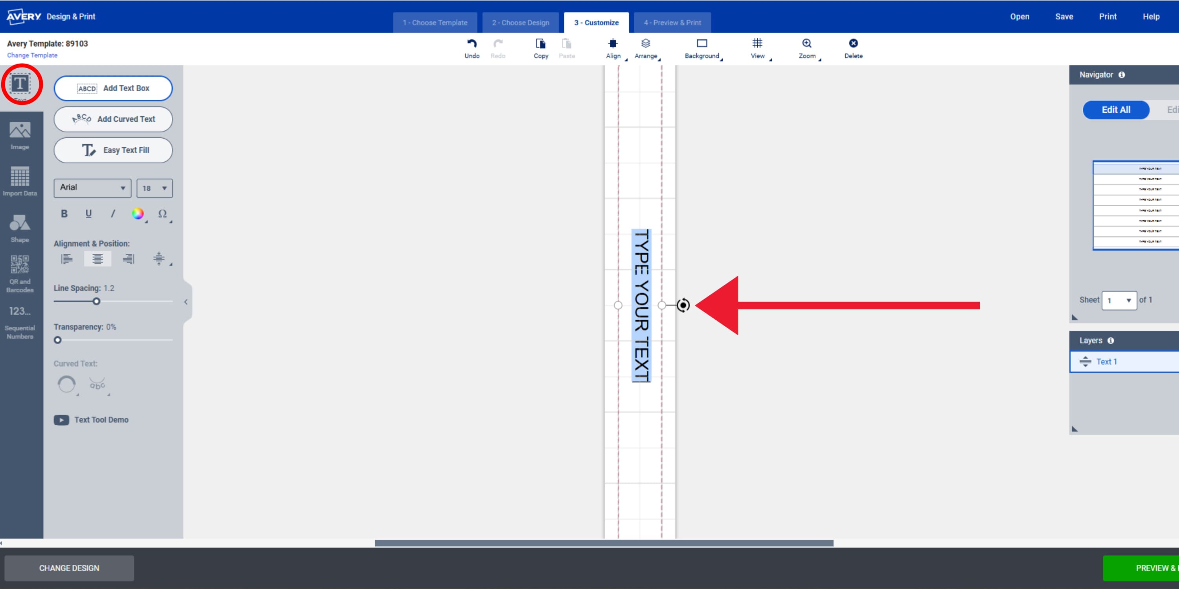Expand the font size dropdown

point(165,187)
